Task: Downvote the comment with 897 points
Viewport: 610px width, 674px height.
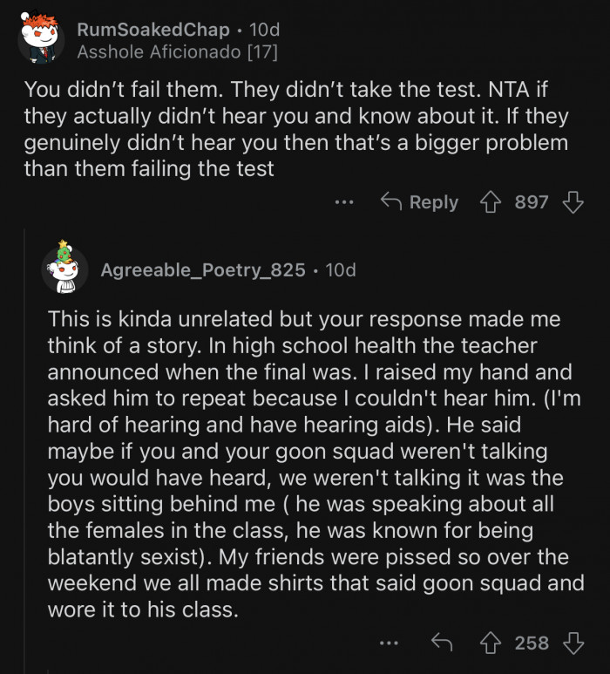Action: [x=573, y=202]
